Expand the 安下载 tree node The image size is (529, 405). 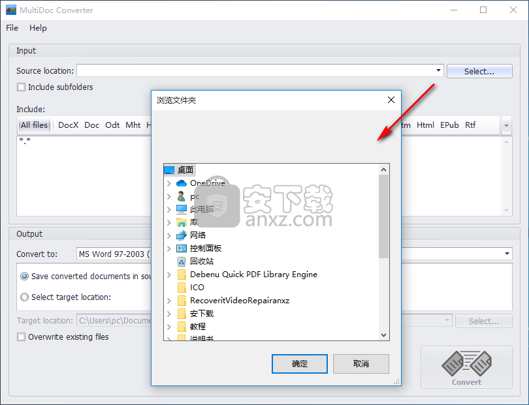(x=169, y=314)
